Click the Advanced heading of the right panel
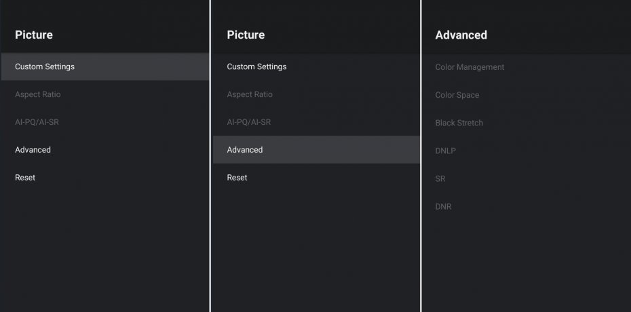631x312 pixels. 461,35
